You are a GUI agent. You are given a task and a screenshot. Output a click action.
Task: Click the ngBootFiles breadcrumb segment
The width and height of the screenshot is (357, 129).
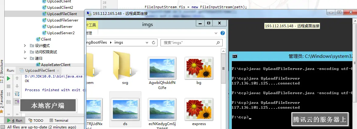point(97,43)
